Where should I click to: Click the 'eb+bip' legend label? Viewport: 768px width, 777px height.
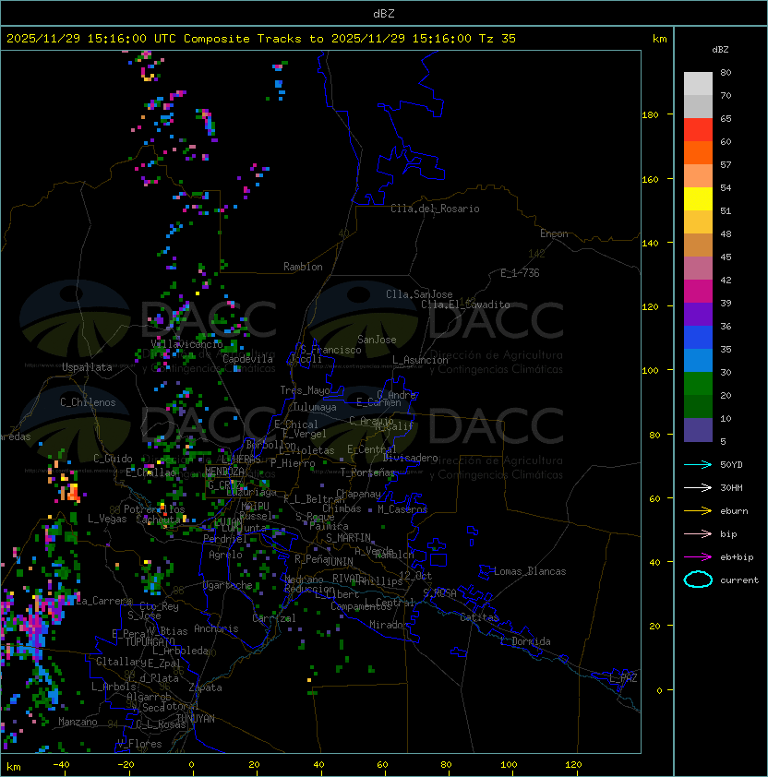click(737, 557)
